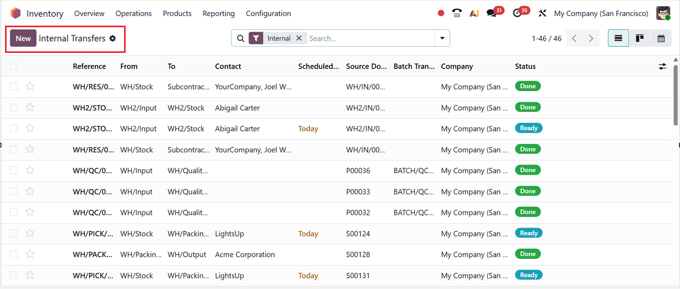Star the transfer with source P00036
Viewport: 680px width, 289px height.
[30, 170]
